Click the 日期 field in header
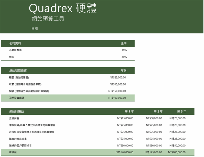The image size is (204, 157). (34, 29)
